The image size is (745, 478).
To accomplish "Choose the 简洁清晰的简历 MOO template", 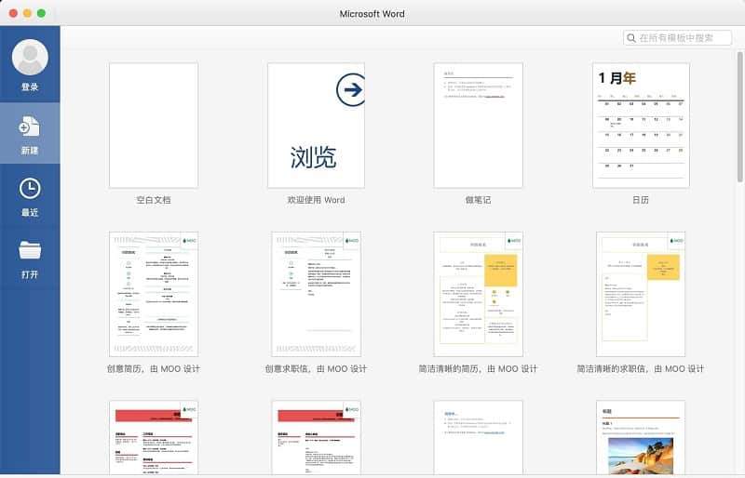I will [478, 294].
